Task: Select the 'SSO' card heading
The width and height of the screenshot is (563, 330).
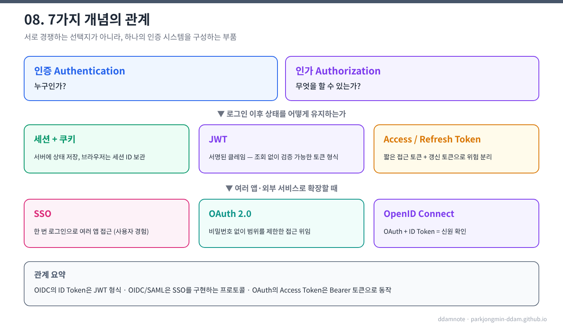Action: click(x=43, y=214)
